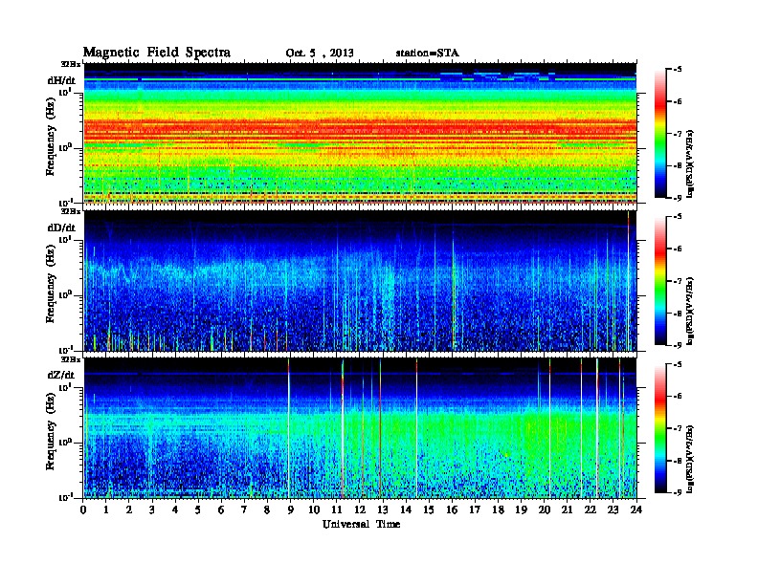Click the "-5" tick on the dH/dt colorbar
The width and height of the screenshot is (758, 585).
pos(678,70)
